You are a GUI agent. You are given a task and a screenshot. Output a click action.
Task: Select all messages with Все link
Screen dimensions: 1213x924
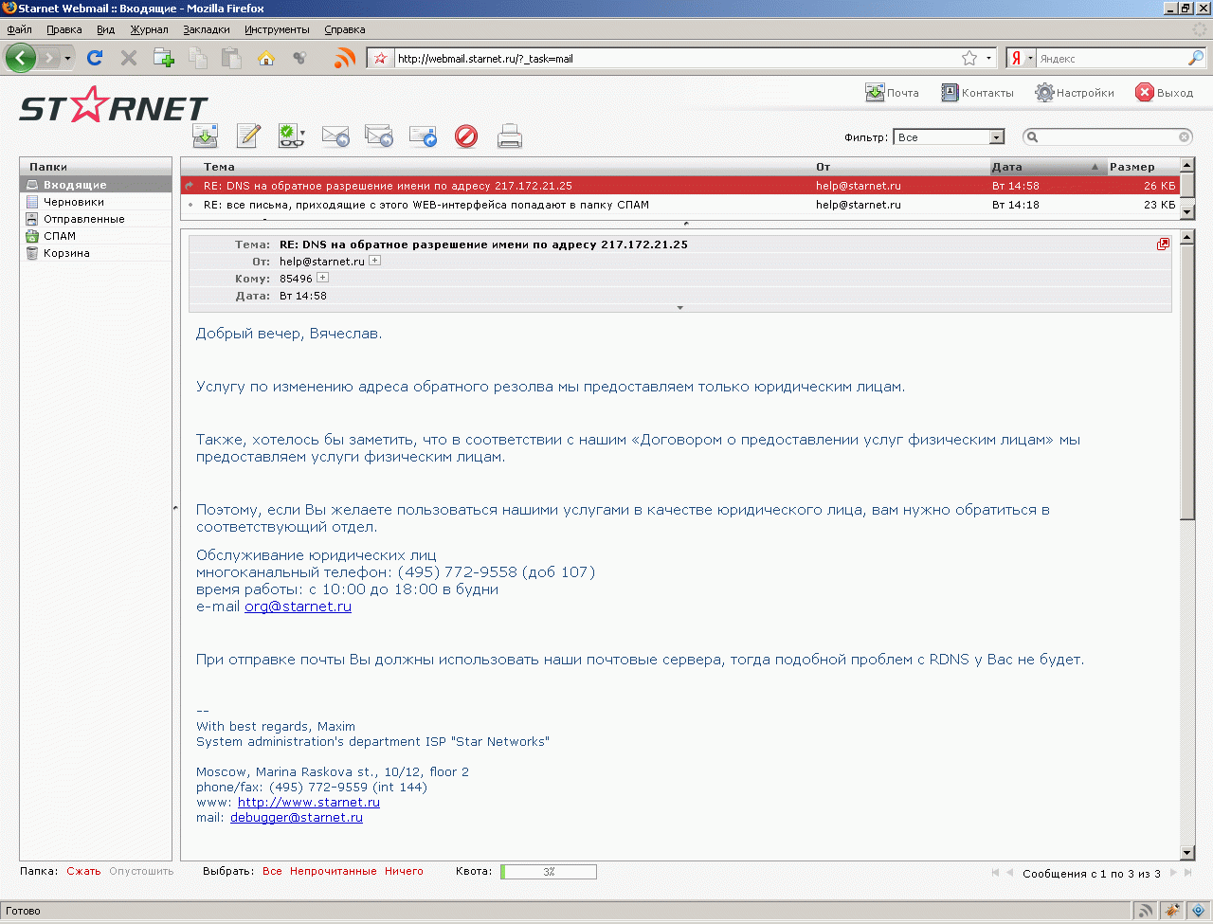click(272, 871)
